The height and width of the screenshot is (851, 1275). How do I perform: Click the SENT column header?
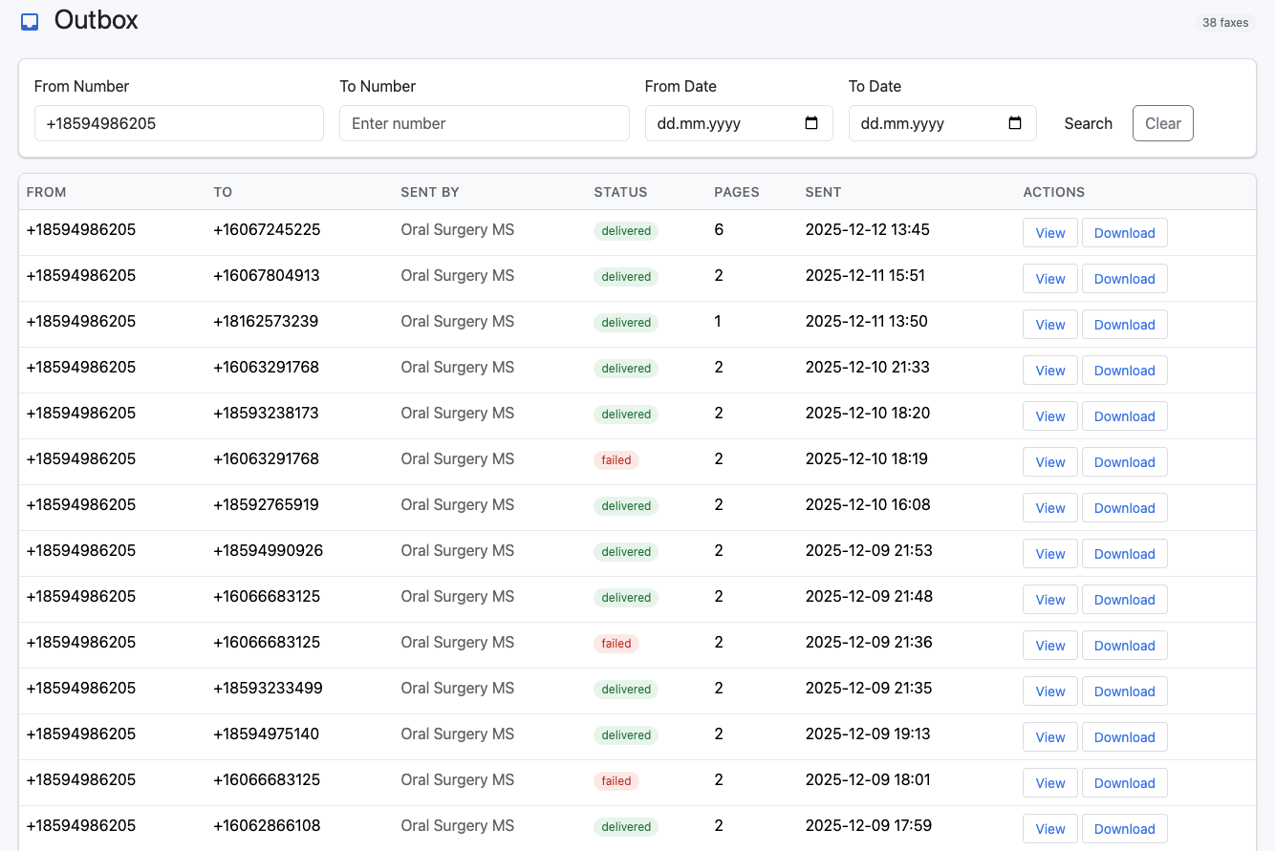(x=823, y=192)
